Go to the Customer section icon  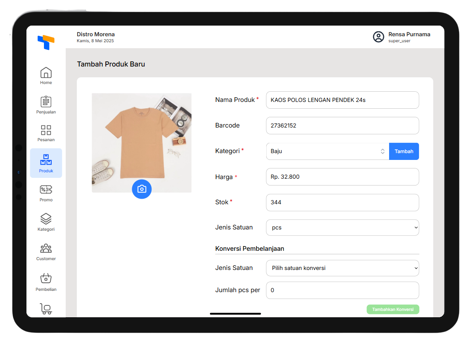(x=46, y=249)
